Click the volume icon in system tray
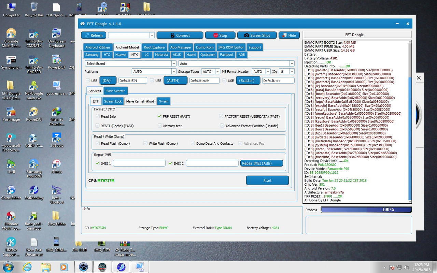 click(406, 267)
